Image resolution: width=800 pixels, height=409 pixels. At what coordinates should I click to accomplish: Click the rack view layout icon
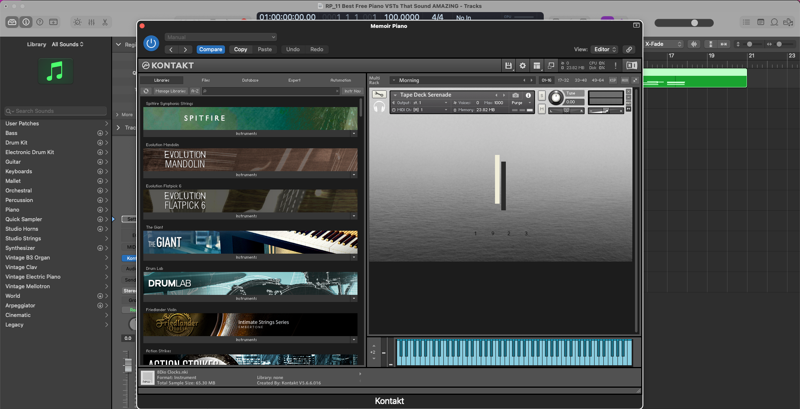click(537, 65)
